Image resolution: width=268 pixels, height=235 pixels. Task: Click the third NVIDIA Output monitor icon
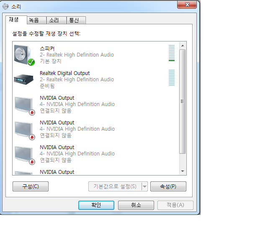(25, 155)
